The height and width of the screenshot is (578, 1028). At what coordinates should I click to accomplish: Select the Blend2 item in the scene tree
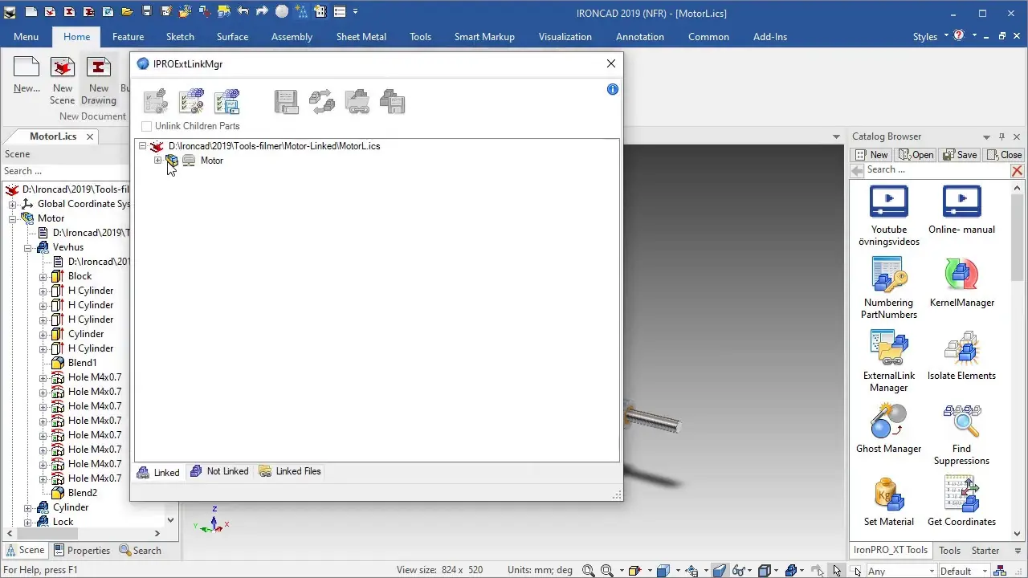pyautogui.click(x=82, y=493)
